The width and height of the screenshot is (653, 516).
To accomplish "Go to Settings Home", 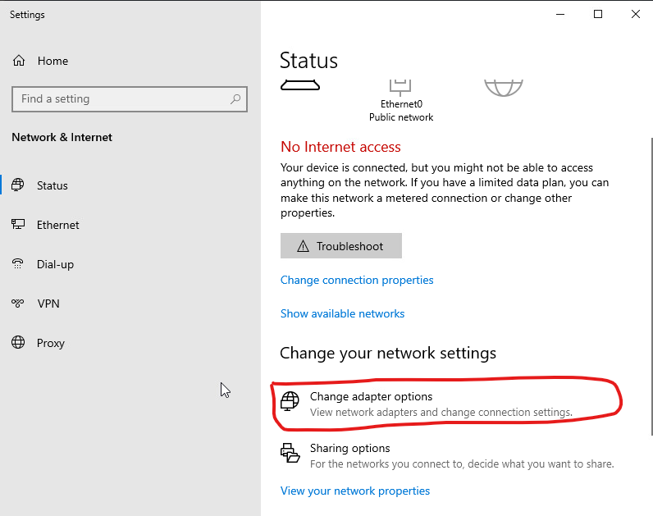I will click(130, 61).
